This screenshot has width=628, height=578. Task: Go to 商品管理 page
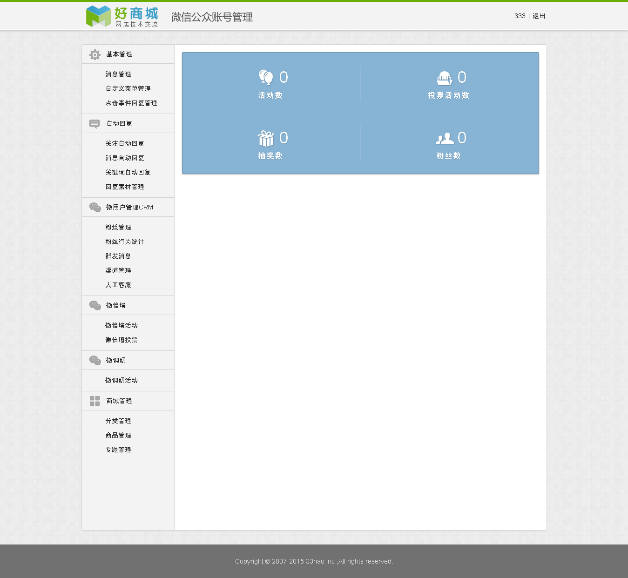click(118, 435)
